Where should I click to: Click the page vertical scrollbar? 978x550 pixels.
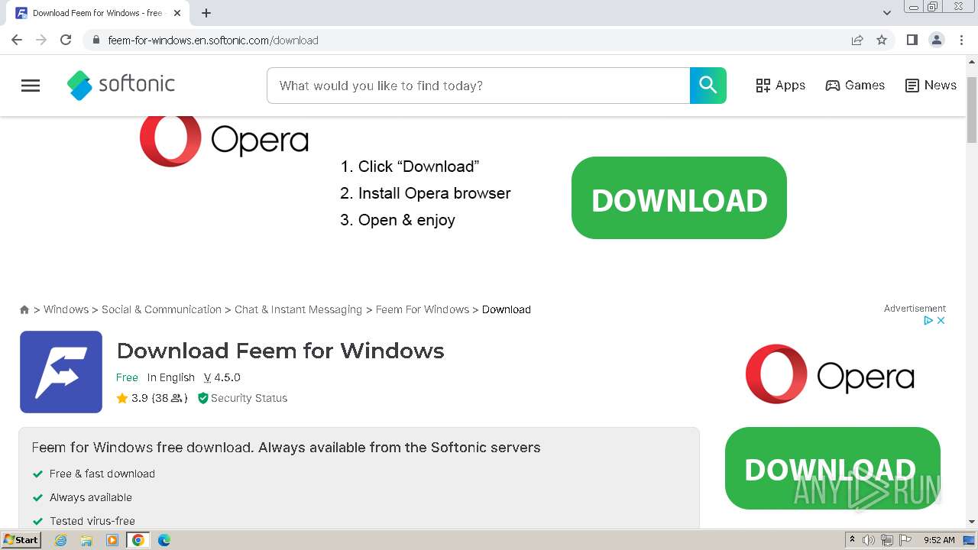click(x=972, y=109)
